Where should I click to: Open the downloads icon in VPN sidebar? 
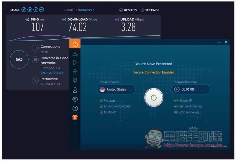click(x=75, y=53)
